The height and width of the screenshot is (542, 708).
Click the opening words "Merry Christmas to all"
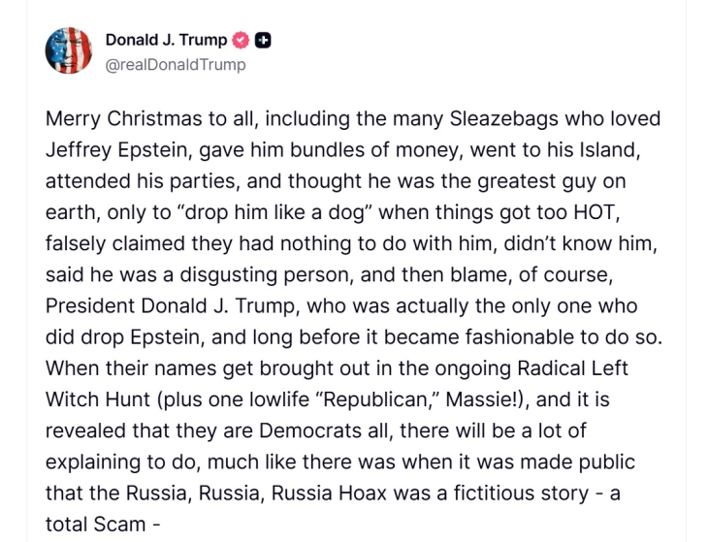(x=144, y=119)
